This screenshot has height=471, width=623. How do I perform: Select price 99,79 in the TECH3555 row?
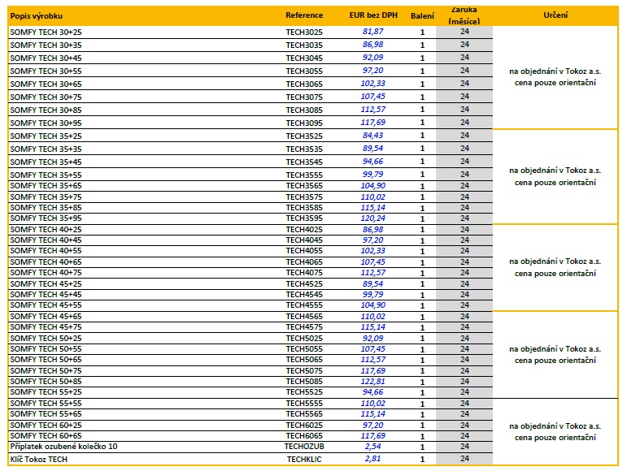(372, 175)
